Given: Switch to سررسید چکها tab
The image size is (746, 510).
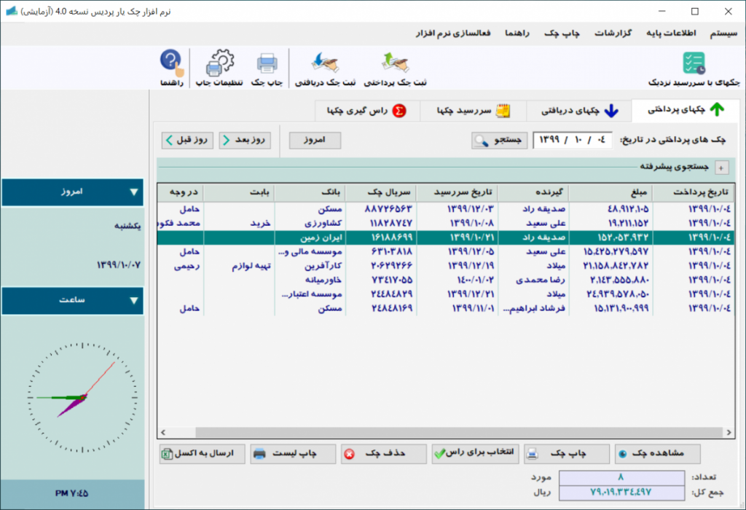Looking at the screenshot, I should click(x=474, y=111).
